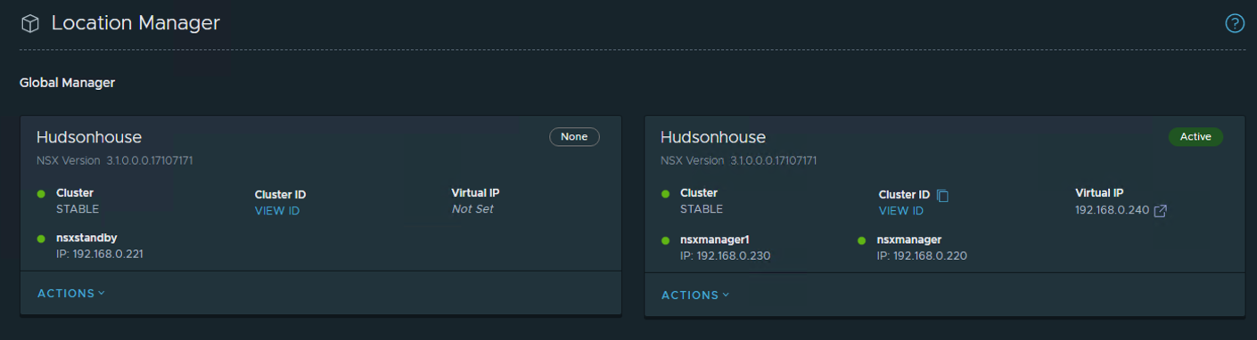Click the None status badge
The height and width of the screenshot is (340, 1257).
pos(574,137)
